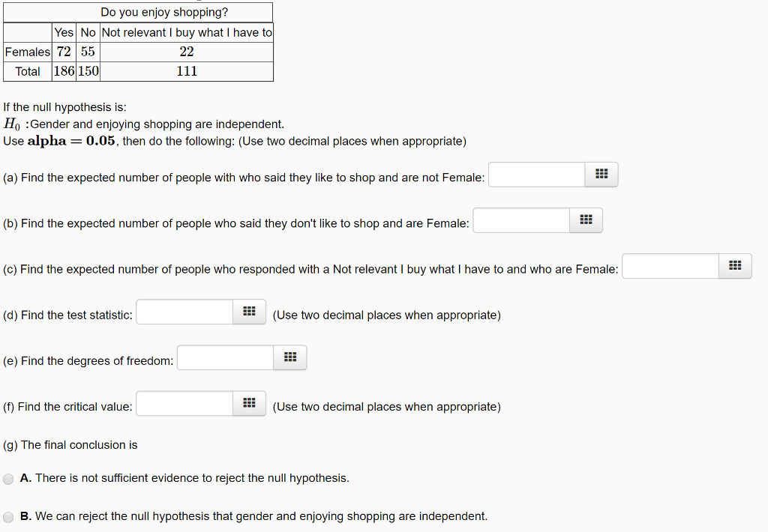Click the critical value answer field
This screenshot has height=532, width=768.
point(184,403)
